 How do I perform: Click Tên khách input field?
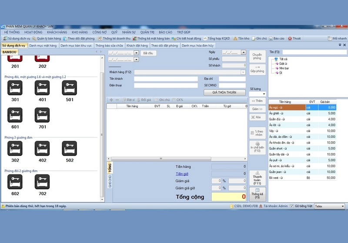point(166,79)
